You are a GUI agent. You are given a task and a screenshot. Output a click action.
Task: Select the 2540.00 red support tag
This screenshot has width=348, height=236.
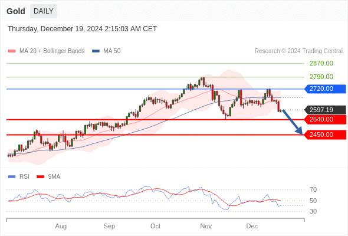[x=325, y=120]
